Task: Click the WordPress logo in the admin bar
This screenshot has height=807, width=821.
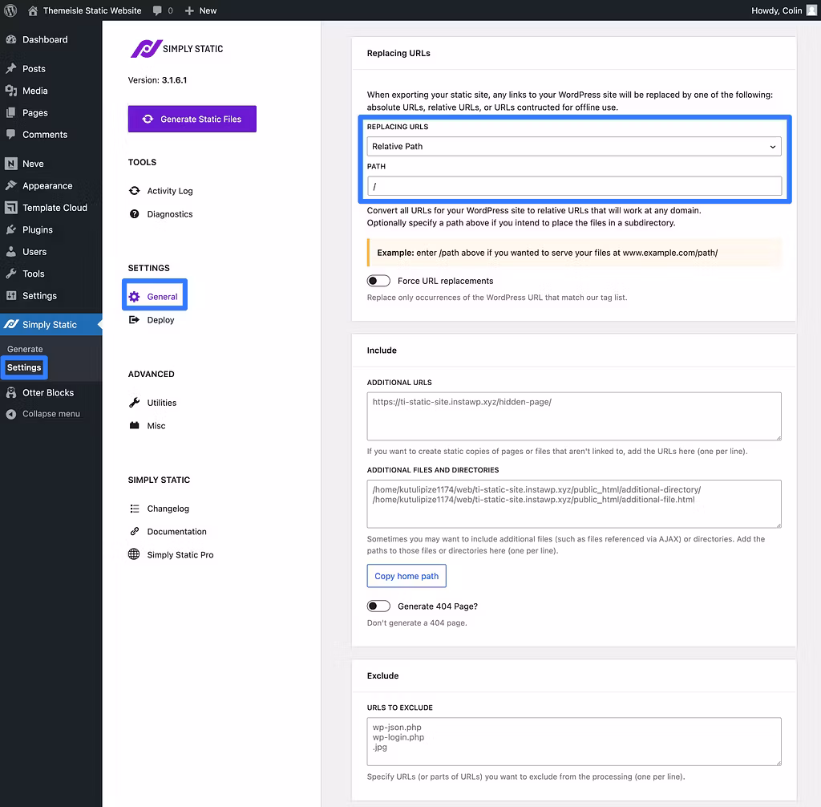Action: [10, 10]
